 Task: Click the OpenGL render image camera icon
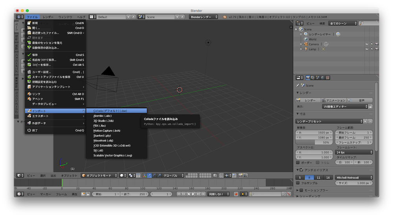point(241,176)
